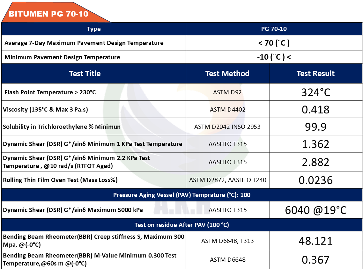Select 'Average 7-Day Maximum Pavement Design Temperature' row label

[x=84, y=43]
